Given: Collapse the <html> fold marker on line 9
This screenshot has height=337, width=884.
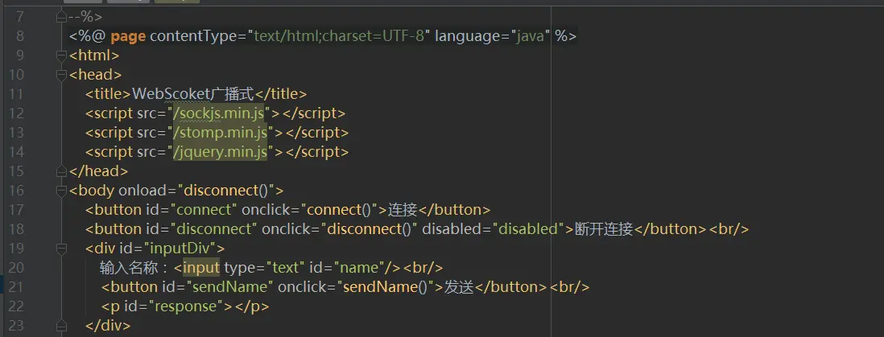Looking at the screenshot, I should (61, 55).
